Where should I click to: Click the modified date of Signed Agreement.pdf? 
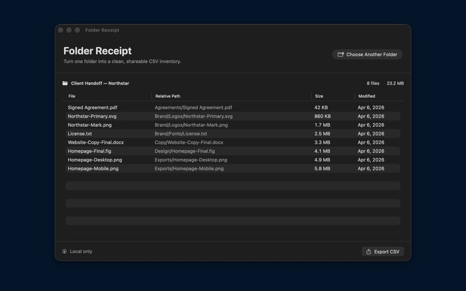(371, 108)
